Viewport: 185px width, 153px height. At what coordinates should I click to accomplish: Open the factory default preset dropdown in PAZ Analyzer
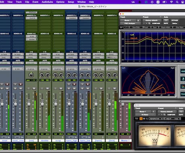[152, 20]
